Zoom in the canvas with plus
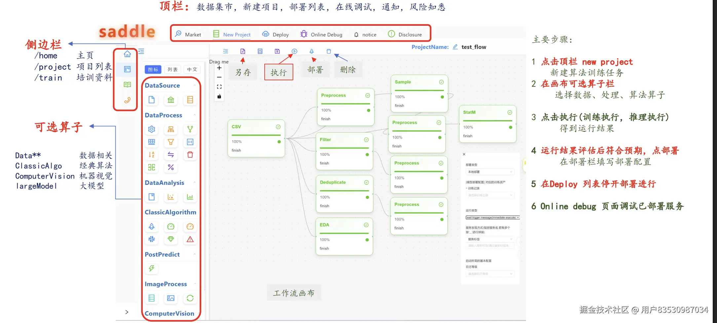 (x=219, y=68)
